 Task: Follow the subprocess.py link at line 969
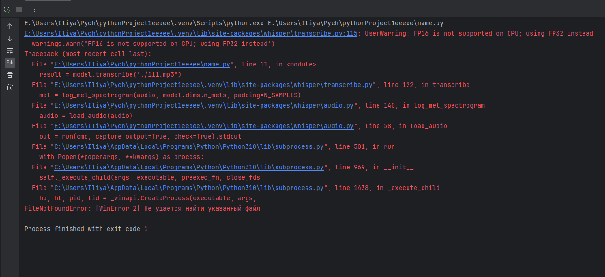[189, 168]
